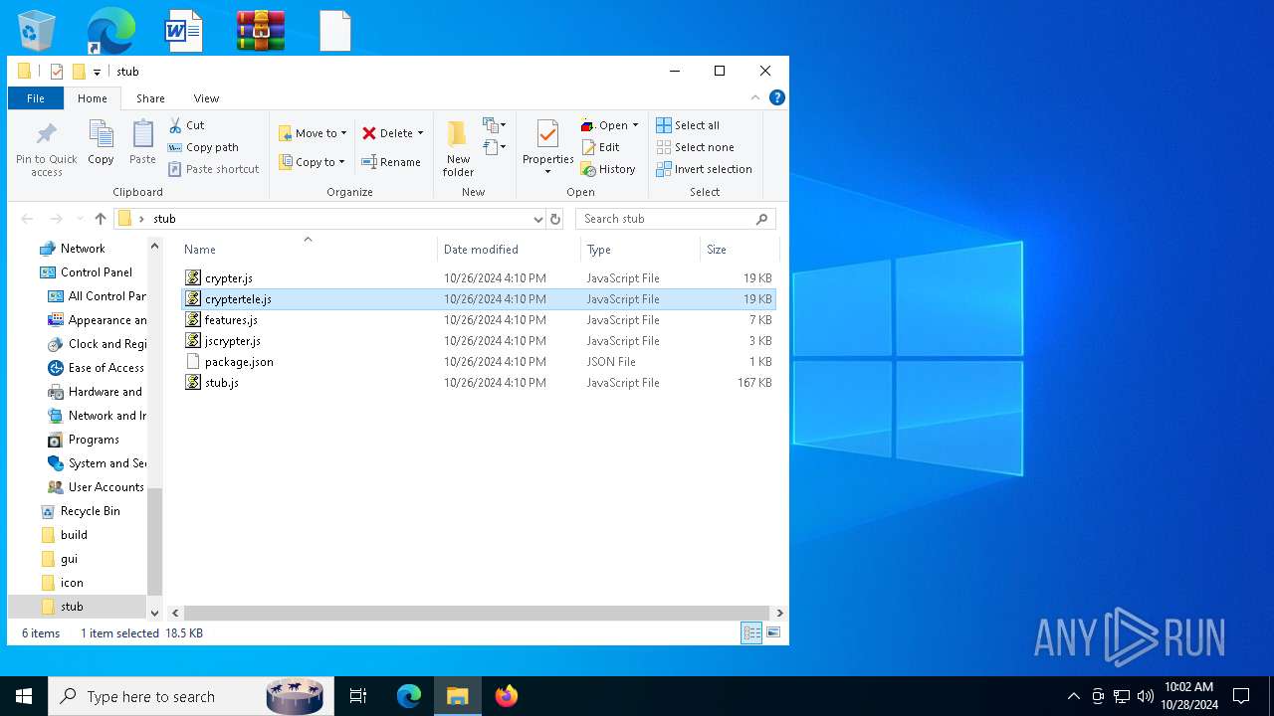The width and height of the screenshot is (1274, 716).
Task: Sort by the Type column header
Action: click(640, 250)
